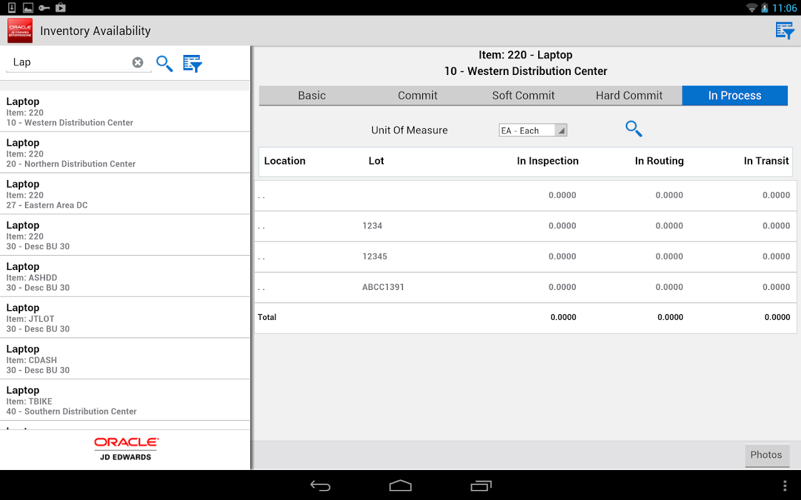Tap the key VPN icon in the status bar
This screenshot has width=801, height=500.
[x=44, y=7]
